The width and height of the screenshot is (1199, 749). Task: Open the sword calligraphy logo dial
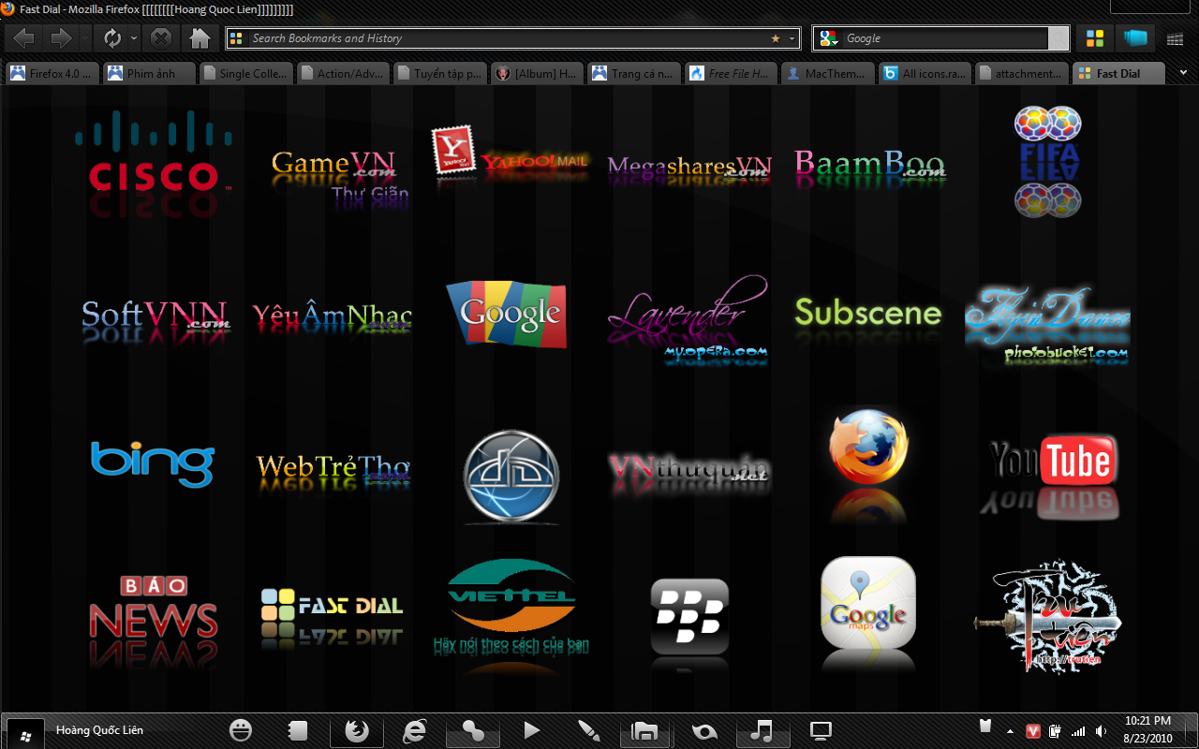coord(1049,618)
